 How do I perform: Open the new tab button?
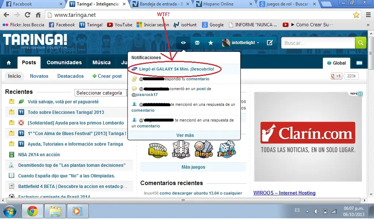pos(326,4)
